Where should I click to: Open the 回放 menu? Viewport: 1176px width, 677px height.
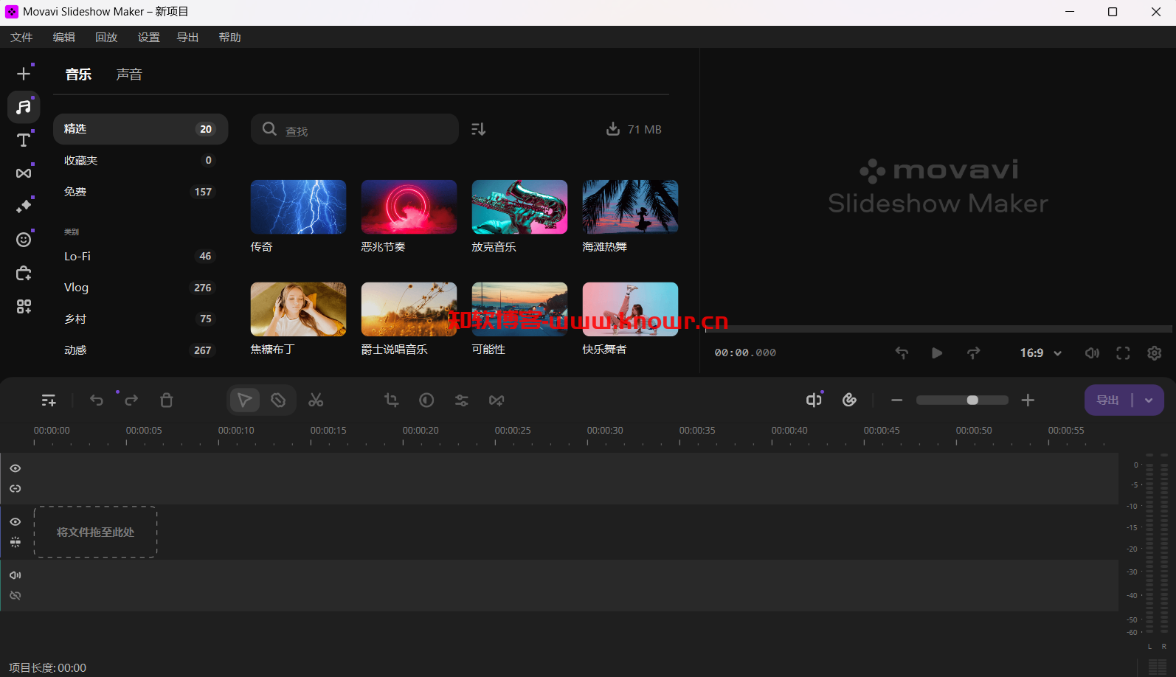coord(106,37)
